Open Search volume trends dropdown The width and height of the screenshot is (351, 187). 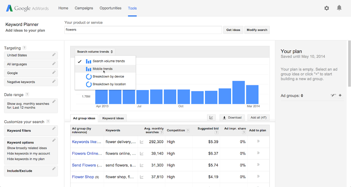point(95,51)
